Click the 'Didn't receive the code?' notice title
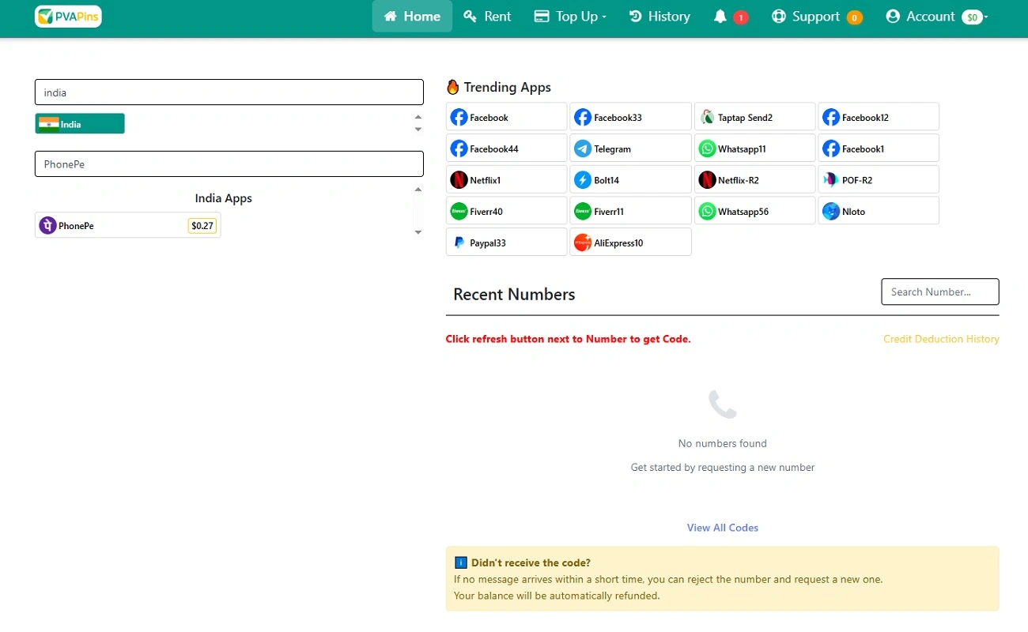Image resolution: width=1028 pixels, height=632 pixels. tap(531, 563)
